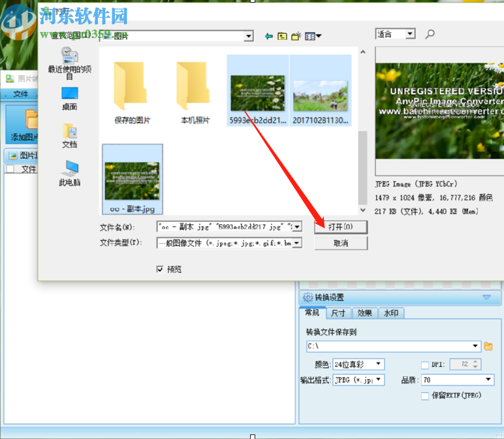Open Documents (文档) shortcut

[69, 136]
